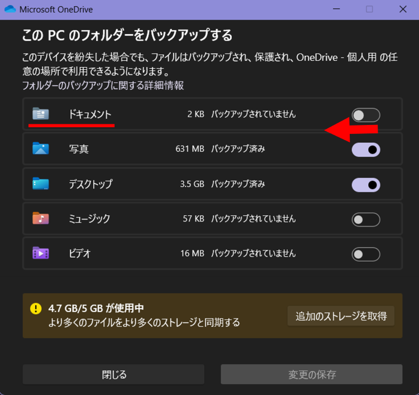Click the OneDrive cloud icon in title bar
The width and height of the screenshot is (419, 395).
10,9
